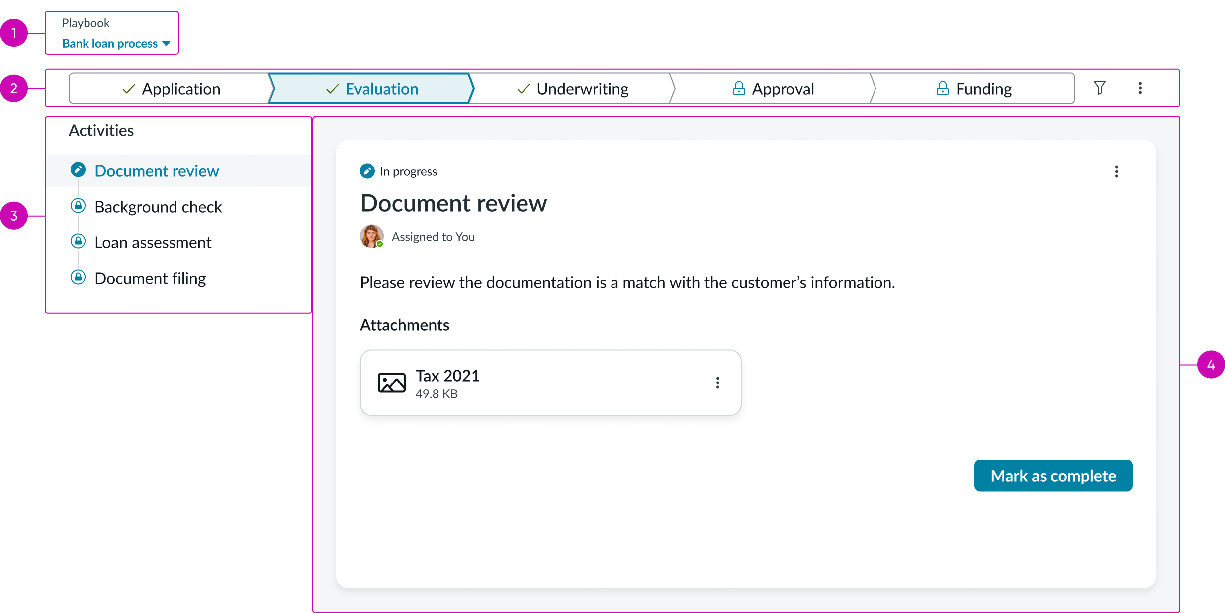
Task: Click lock icon beside Background check
Action: (x=78, y=206)
